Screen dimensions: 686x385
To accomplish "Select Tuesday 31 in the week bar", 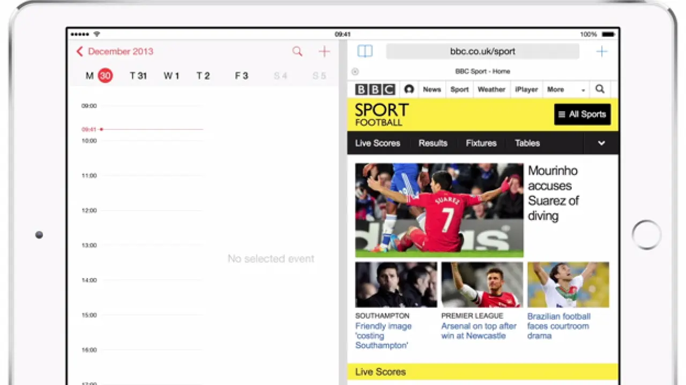I will point(138,76).
